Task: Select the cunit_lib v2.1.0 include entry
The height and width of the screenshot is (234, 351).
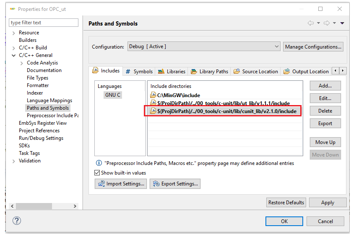Action: tap(226, 111)
